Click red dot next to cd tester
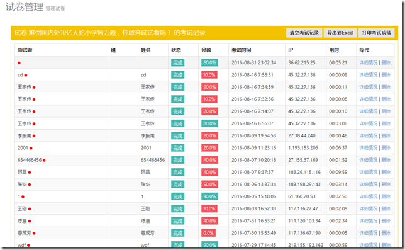The width and height of the screenshot is (405, 250). (x=26, y=75)
